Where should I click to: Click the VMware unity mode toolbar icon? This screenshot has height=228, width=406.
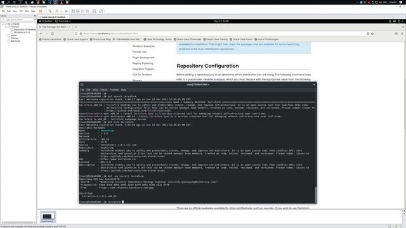tap(88, 11)
